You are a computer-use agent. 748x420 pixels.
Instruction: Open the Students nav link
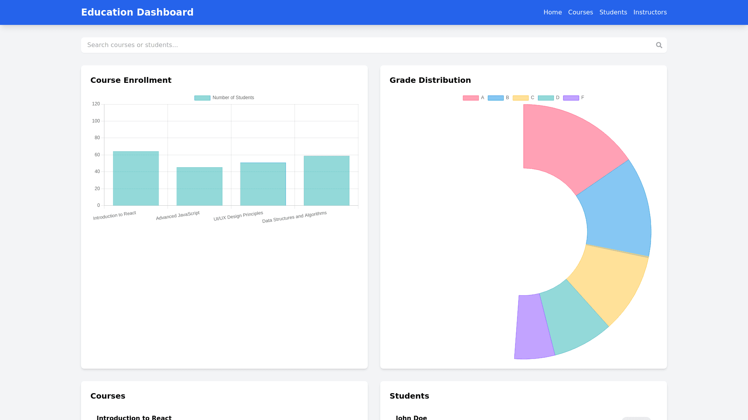613,12
